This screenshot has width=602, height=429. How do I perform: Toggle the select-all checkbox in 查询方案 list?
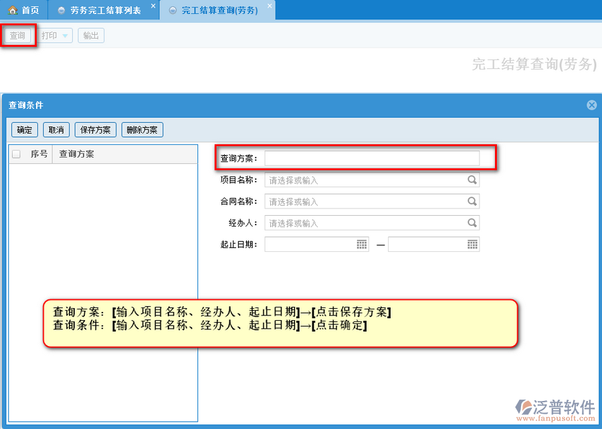tap(17, 154)
